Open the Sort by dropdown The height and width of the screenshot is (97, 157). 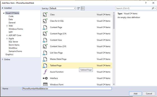(x=62, y=8)
